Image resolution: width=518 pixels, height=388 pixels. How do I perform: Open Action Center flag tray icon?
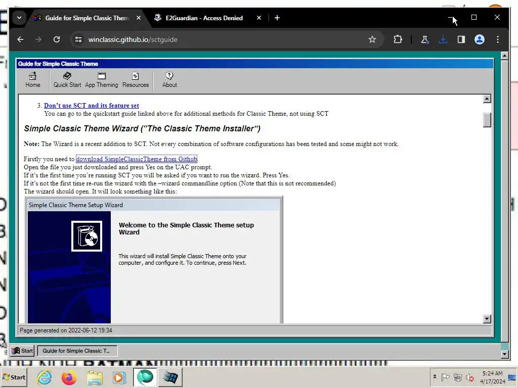tap(445, 377)
